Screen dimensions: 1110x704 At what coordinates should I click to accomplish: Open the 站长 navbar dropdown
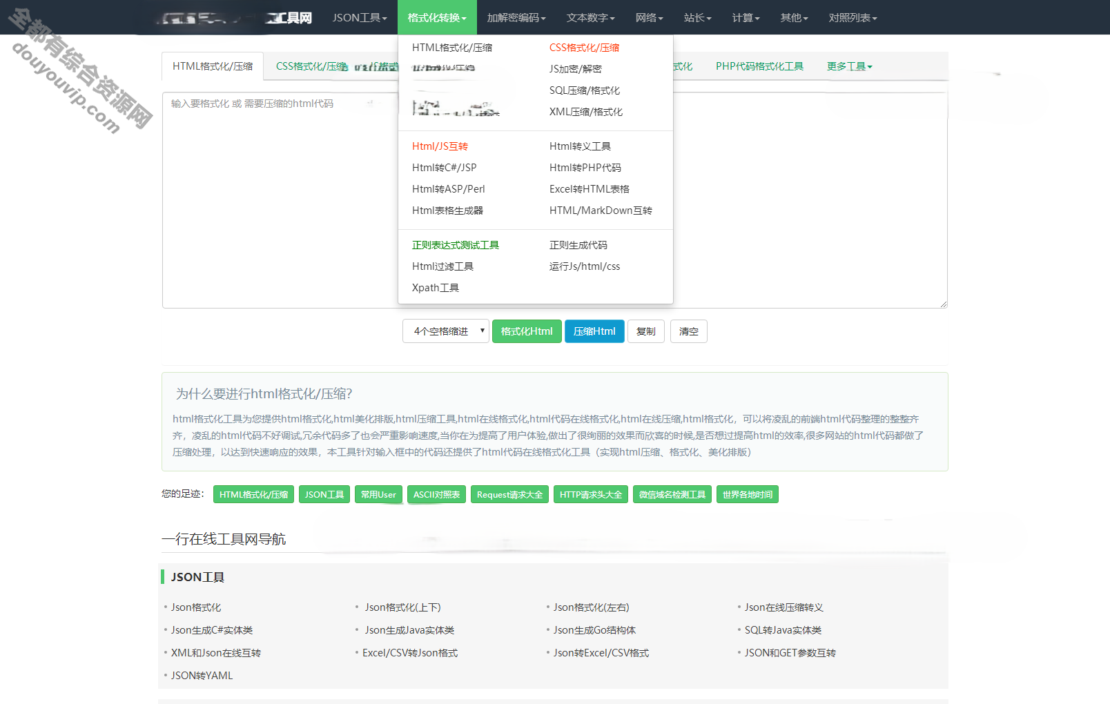pyautogui.click(x=698, y=17)
